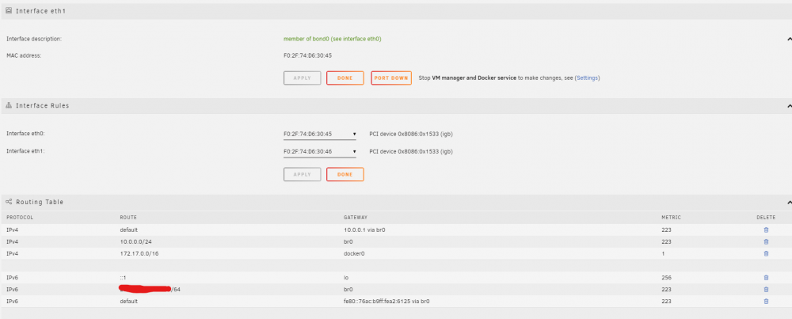Viewport: 792px width, 319px height.
Task: Click the Routing Table section icon
Action: 9,201
